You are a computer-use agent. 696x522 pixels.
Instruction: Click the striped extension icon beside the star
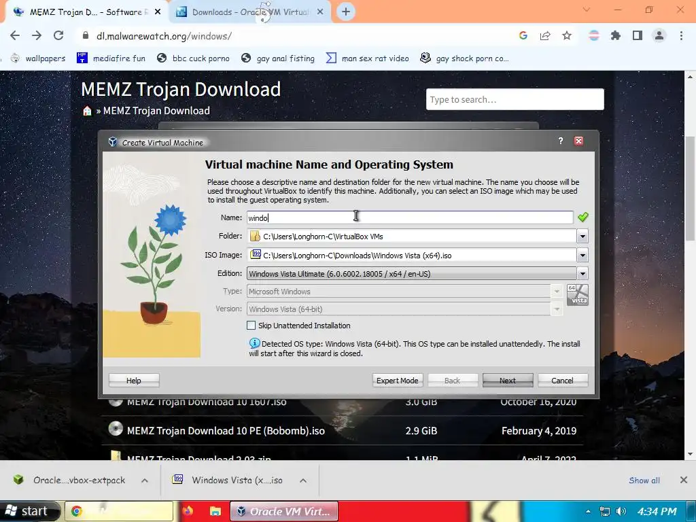coord(593,35)
